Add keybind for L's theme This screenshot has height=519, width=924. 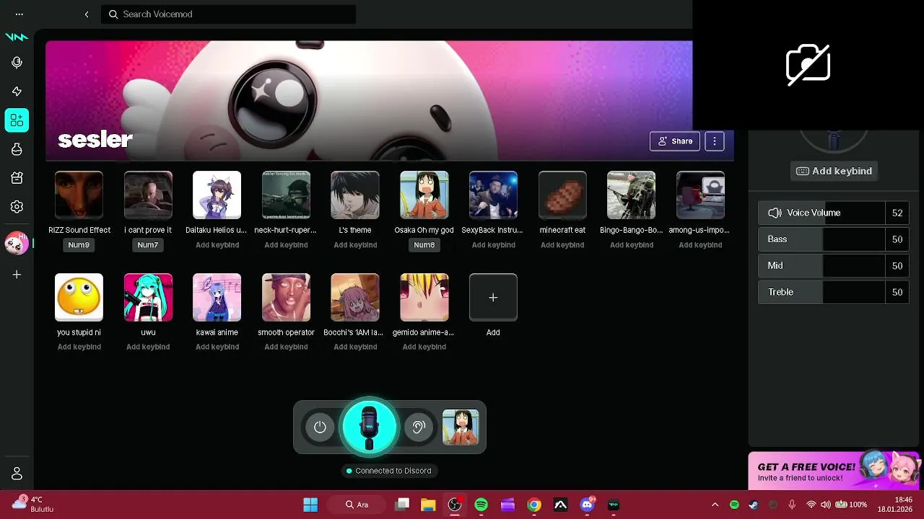coord(355,245)
